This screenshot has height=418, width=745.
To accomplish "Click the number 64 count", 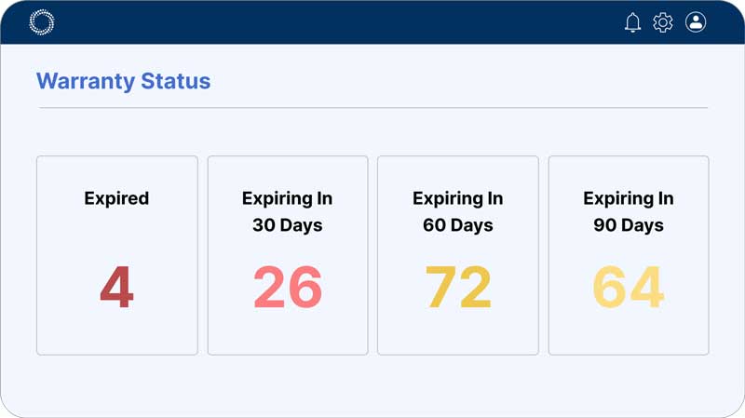I will 629,288.
